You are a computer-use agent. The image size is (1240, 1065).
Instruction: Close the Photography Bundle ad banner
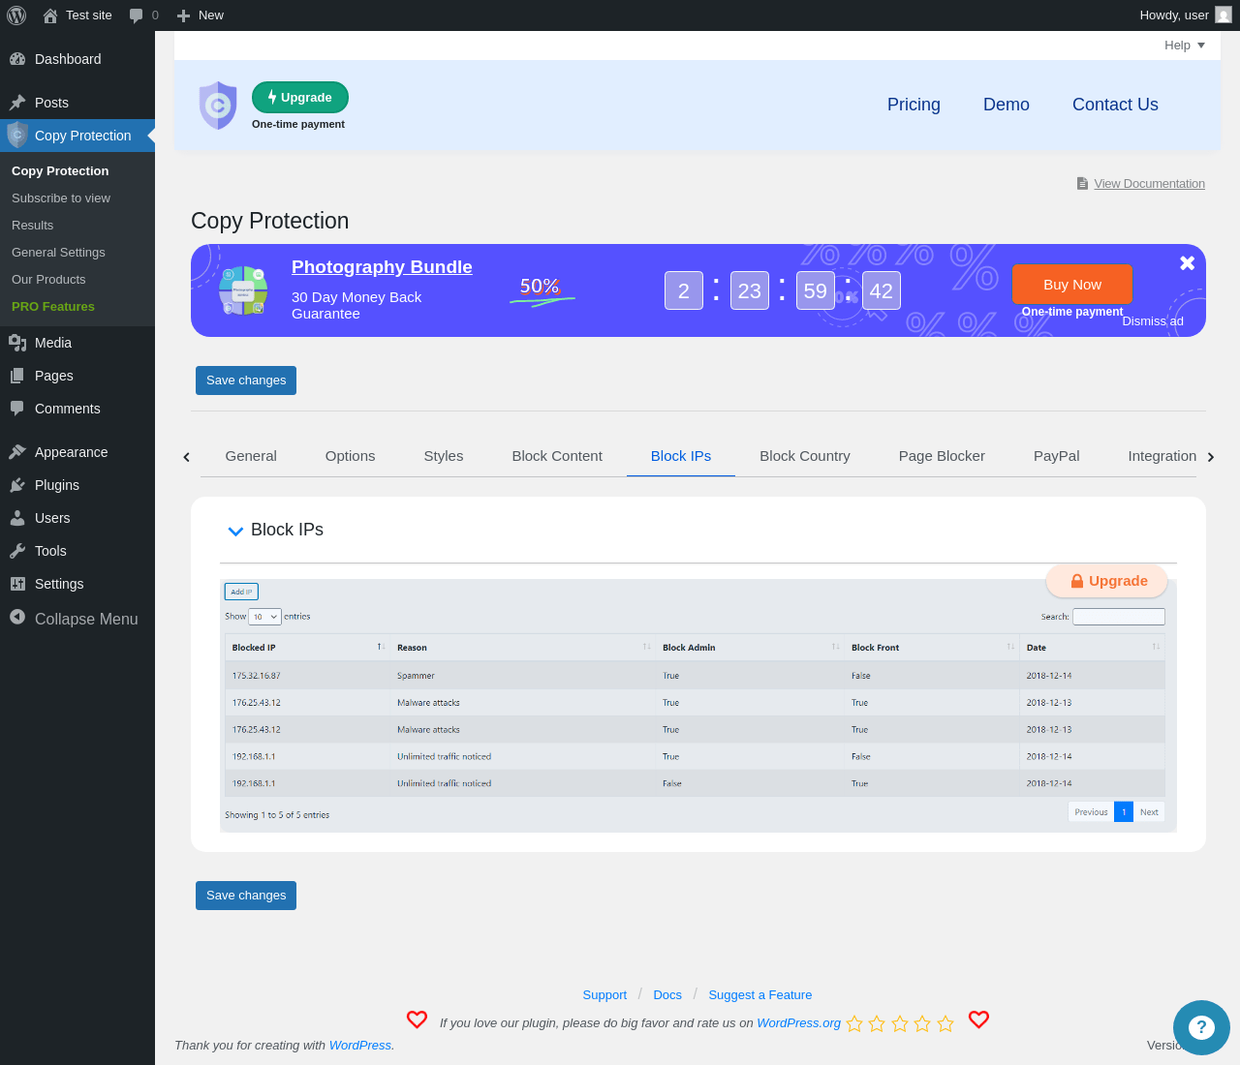pos(1187,263)
